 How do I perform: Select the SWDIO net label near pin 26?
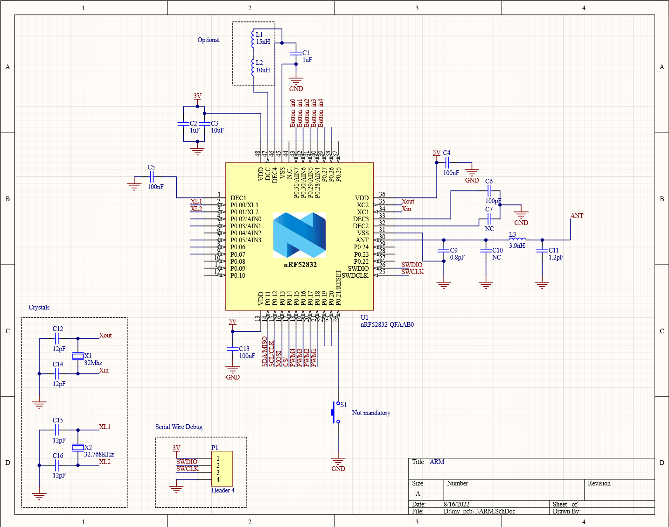pyautogui.click(x=411, y=265)
